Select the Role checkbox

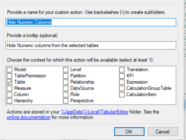click(x=66, y=95)
